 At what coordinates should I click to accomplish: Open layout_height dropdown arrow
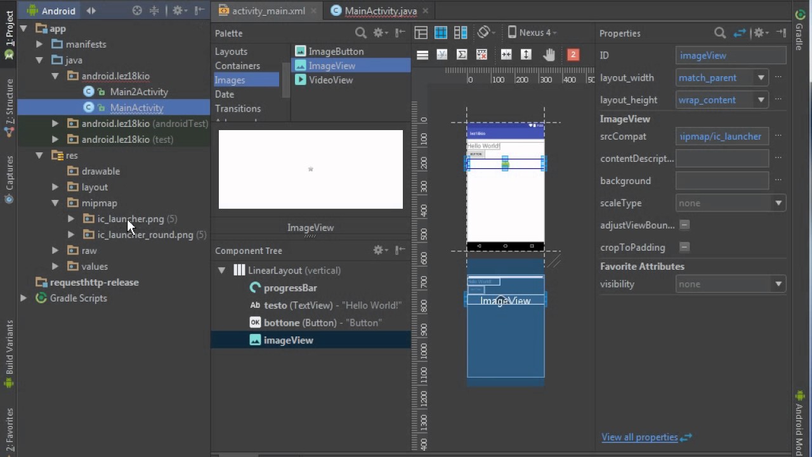point(761,100)
